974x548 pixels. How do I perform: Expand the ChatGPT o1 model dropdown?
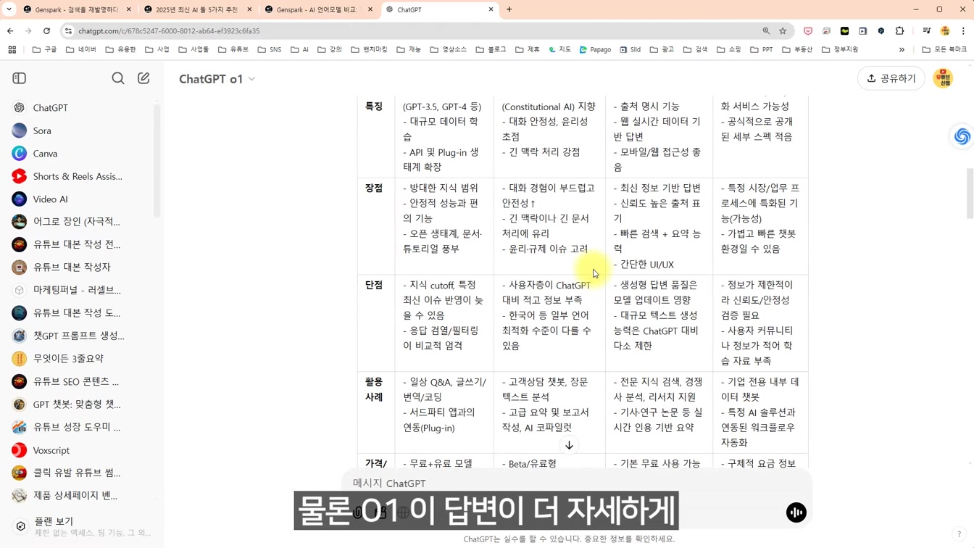(x=217, y=79)
